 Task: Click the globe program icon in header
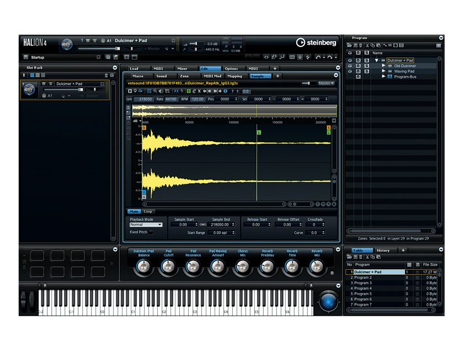pos(67,45)
